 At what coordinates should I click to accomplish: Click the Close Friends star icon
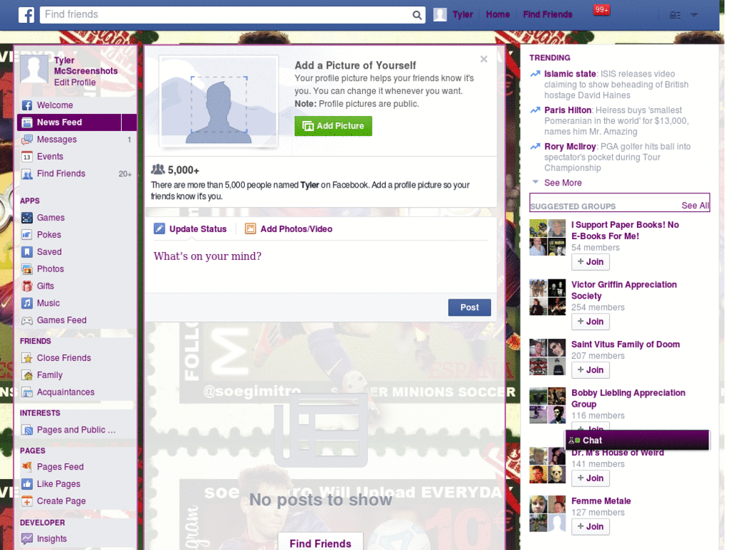[x=27, y=358]
